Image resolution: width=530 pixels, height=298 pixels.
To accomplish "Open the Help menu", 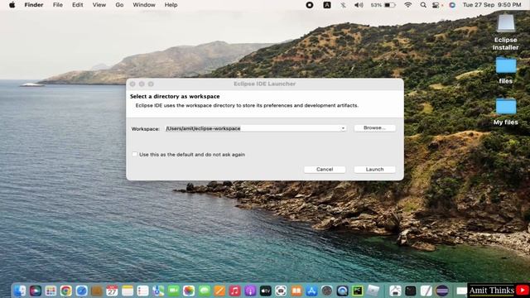I will coord(171,5).
